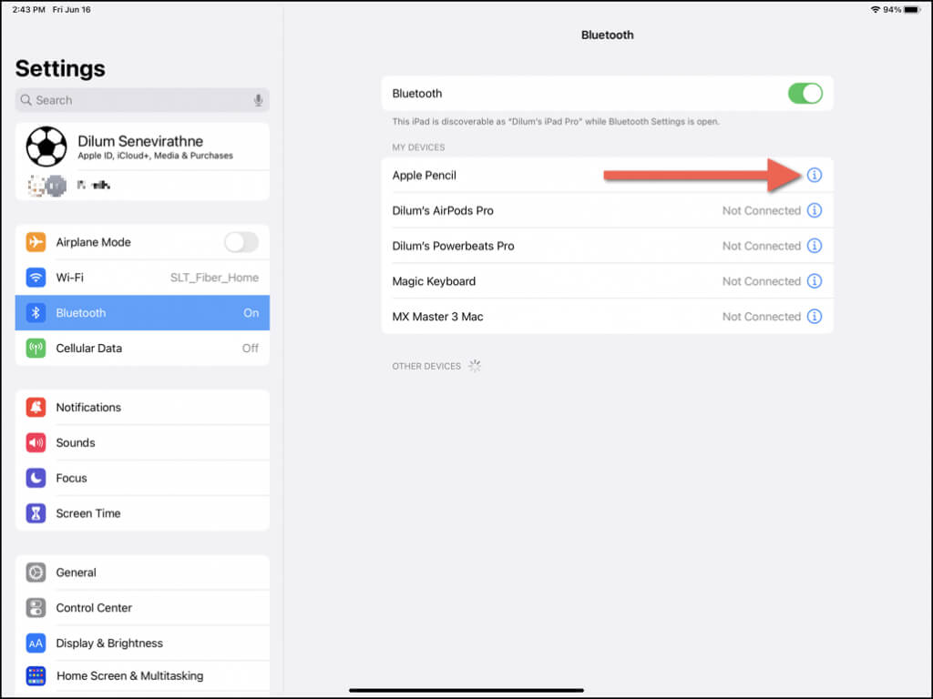This screenshot has height=699, width=933.
Task: Open info for Dilum's AirPods Pro
Action: [x=814, y=210]
